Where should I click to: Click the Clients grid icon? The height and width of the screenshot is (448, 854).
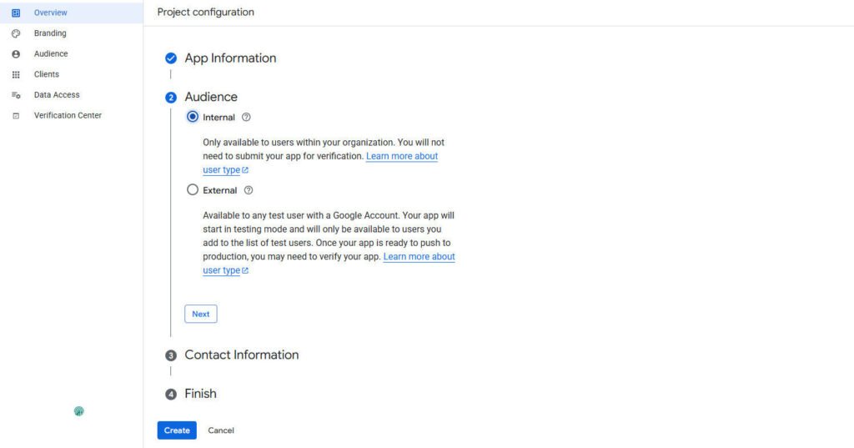pyautogui.click(x=16, y=75)
